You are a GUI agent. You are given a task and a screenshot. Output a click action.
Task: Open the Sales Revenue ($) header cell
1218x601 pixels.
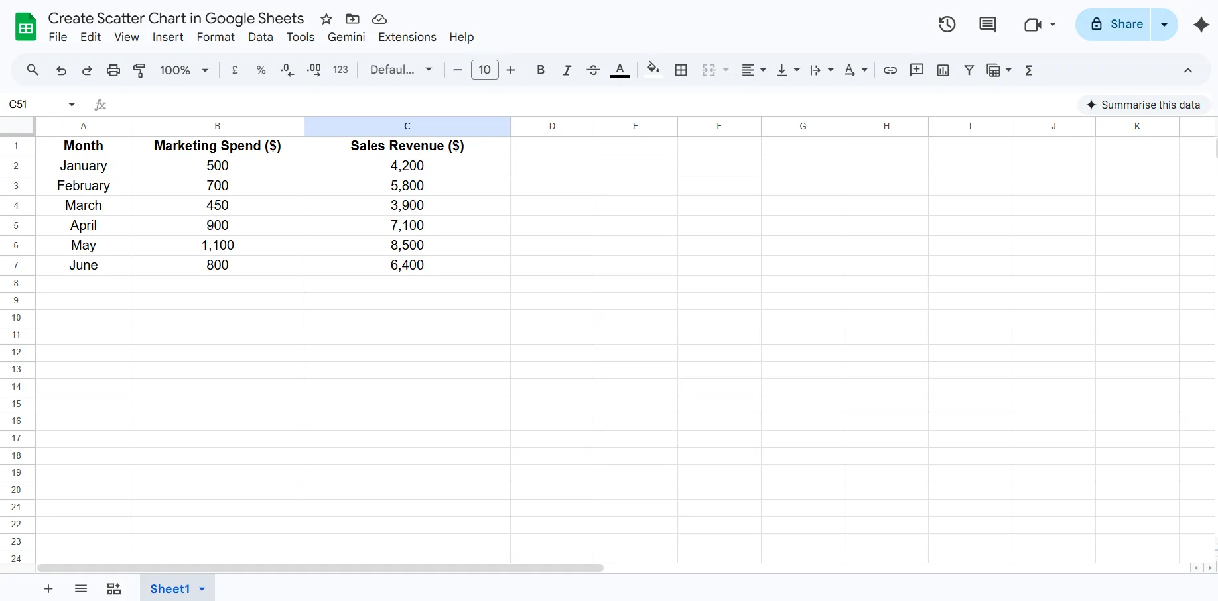[x=407, y=146]
